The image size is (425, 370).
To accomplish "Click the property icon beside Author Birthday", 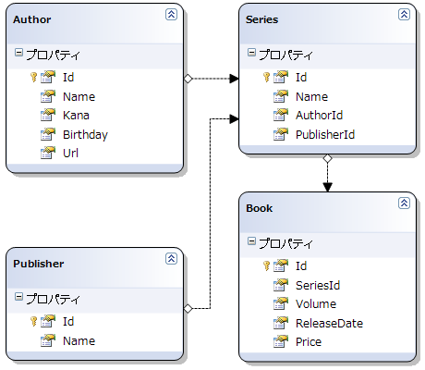I will pos(48,134).
